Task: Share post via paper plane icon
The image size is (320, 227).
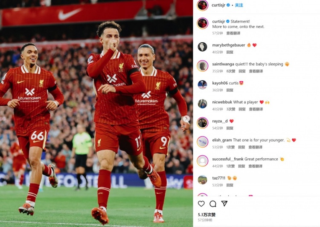Action: (x=224, y=204)
